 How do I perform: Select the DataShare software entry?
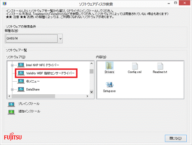click(x=33, y=89)
